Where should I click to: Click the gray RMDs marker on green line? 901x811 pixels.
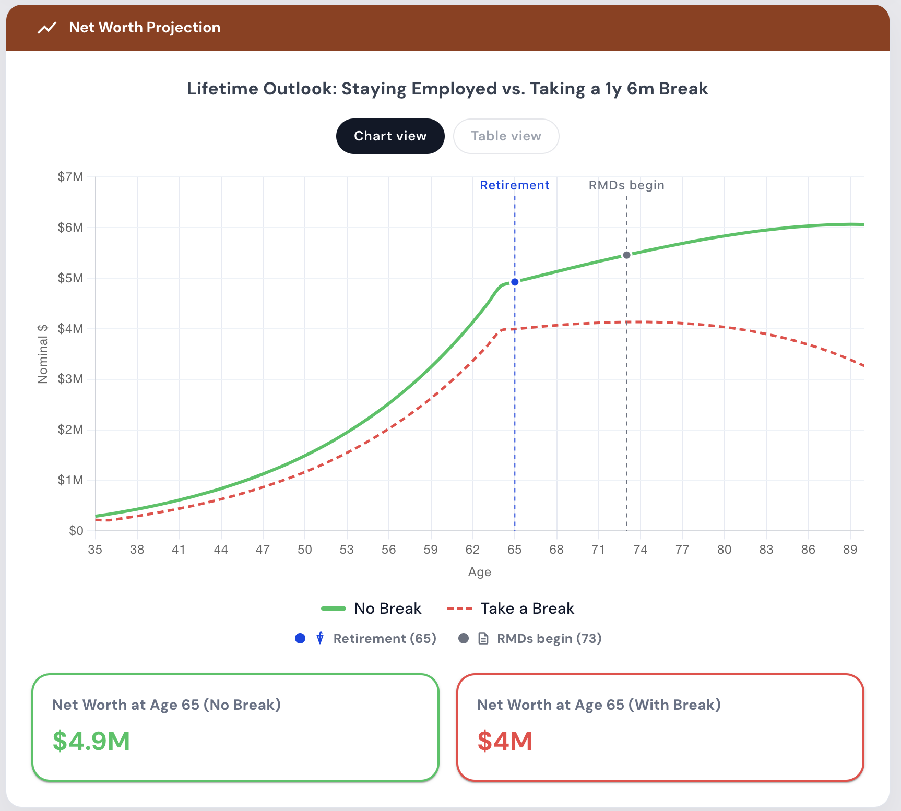pos(626,255)
